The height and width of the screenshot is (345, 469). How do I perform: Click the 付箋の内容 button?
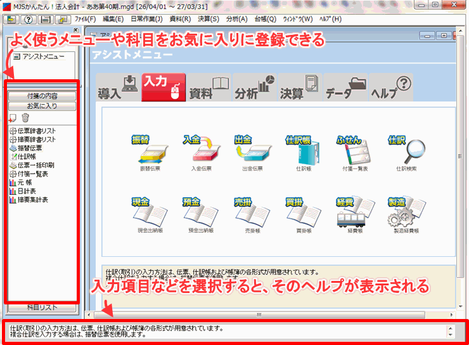pos(42,96)
